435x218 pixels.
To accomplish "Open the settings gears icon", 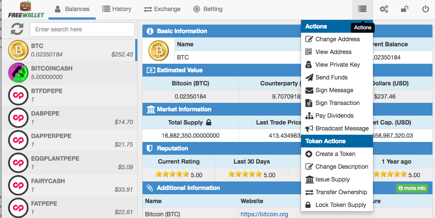I will [x=384, y=9].
